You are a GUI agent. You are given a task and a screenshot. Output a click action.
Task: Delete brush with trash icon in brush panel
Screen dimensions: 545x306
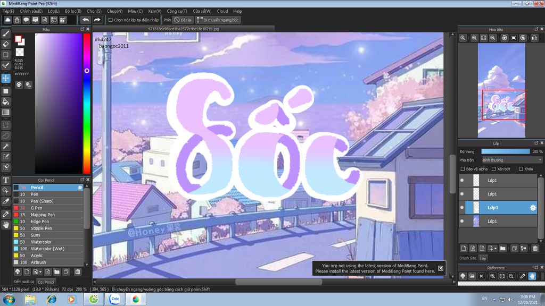pos(78,271)
